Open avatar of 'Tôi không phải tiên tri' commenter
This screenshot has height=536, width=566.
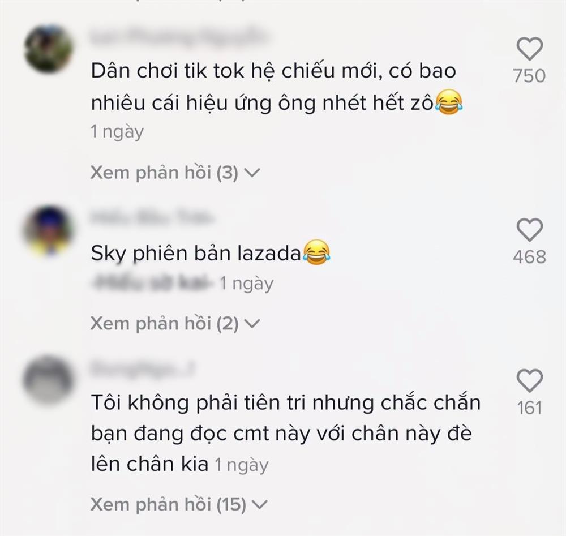[x=48, y=380]
